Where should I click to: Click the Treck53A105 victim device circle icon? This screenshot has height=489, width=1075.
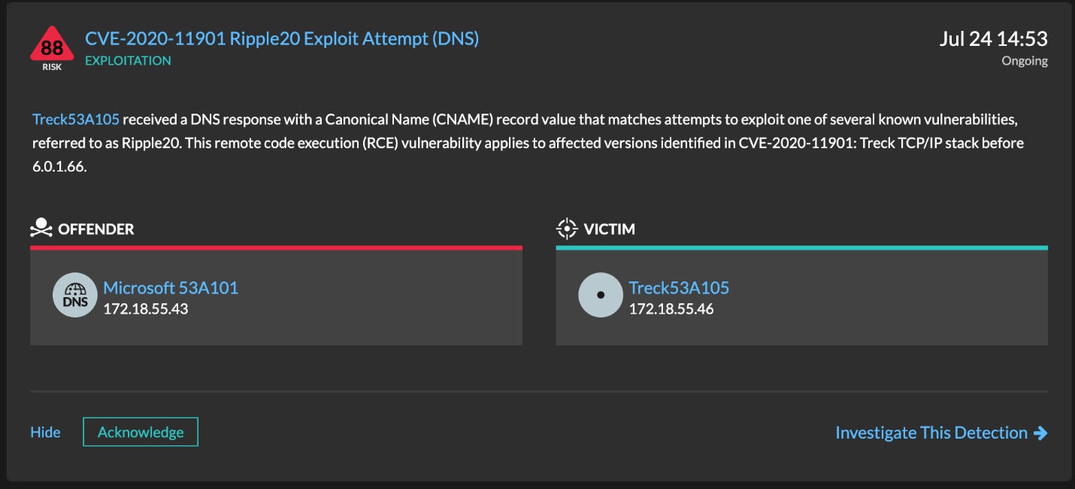pyautogui.click(x=601, y=295)
